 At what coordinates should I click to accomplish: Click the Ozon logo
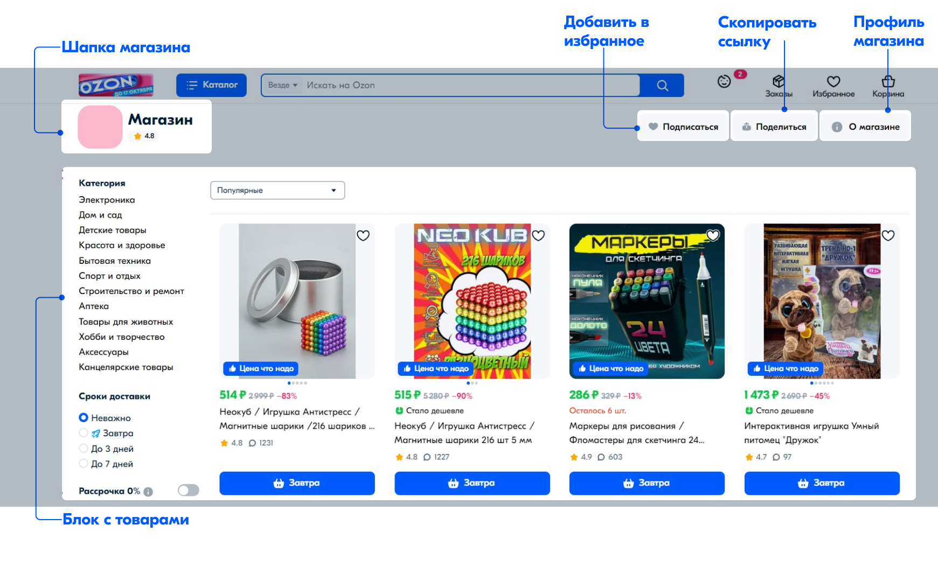click(x=116, y=85)
